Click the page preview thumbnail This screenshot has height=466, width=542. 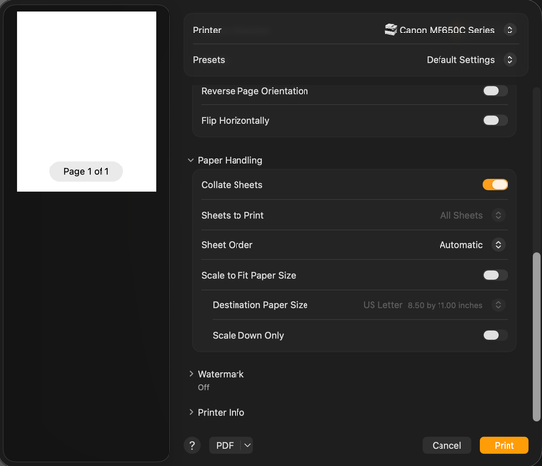click(x=87, y=101)
